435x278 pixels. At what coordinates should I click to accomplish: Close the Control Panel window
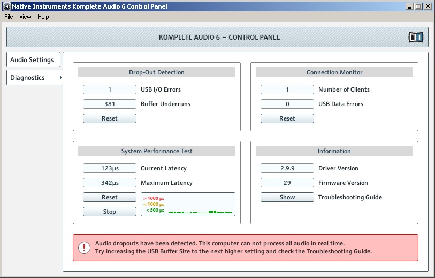coord(428,6)
